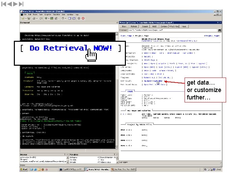Click the Viewer Back button
243x182 pixels.
(x=124, y=27)
